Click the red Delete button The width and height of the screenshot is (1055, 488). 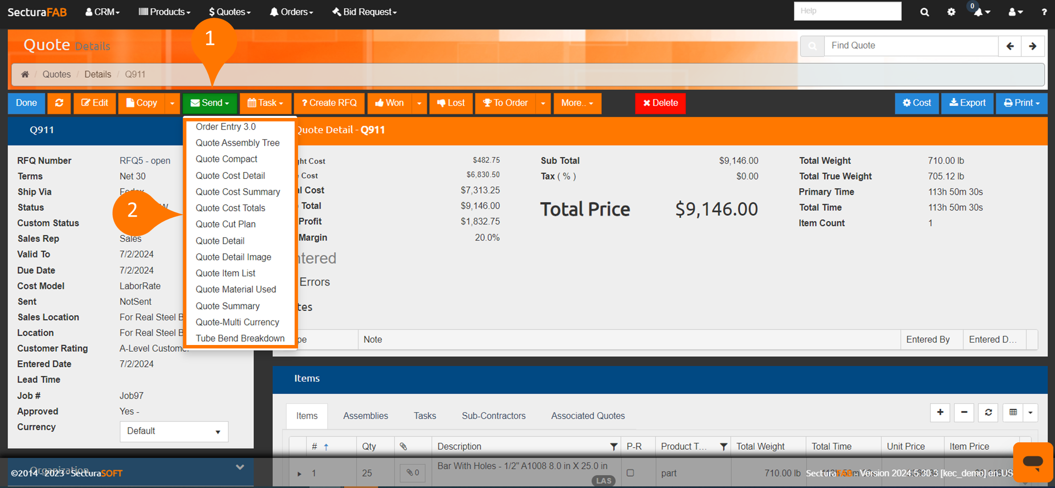[660, 103]
